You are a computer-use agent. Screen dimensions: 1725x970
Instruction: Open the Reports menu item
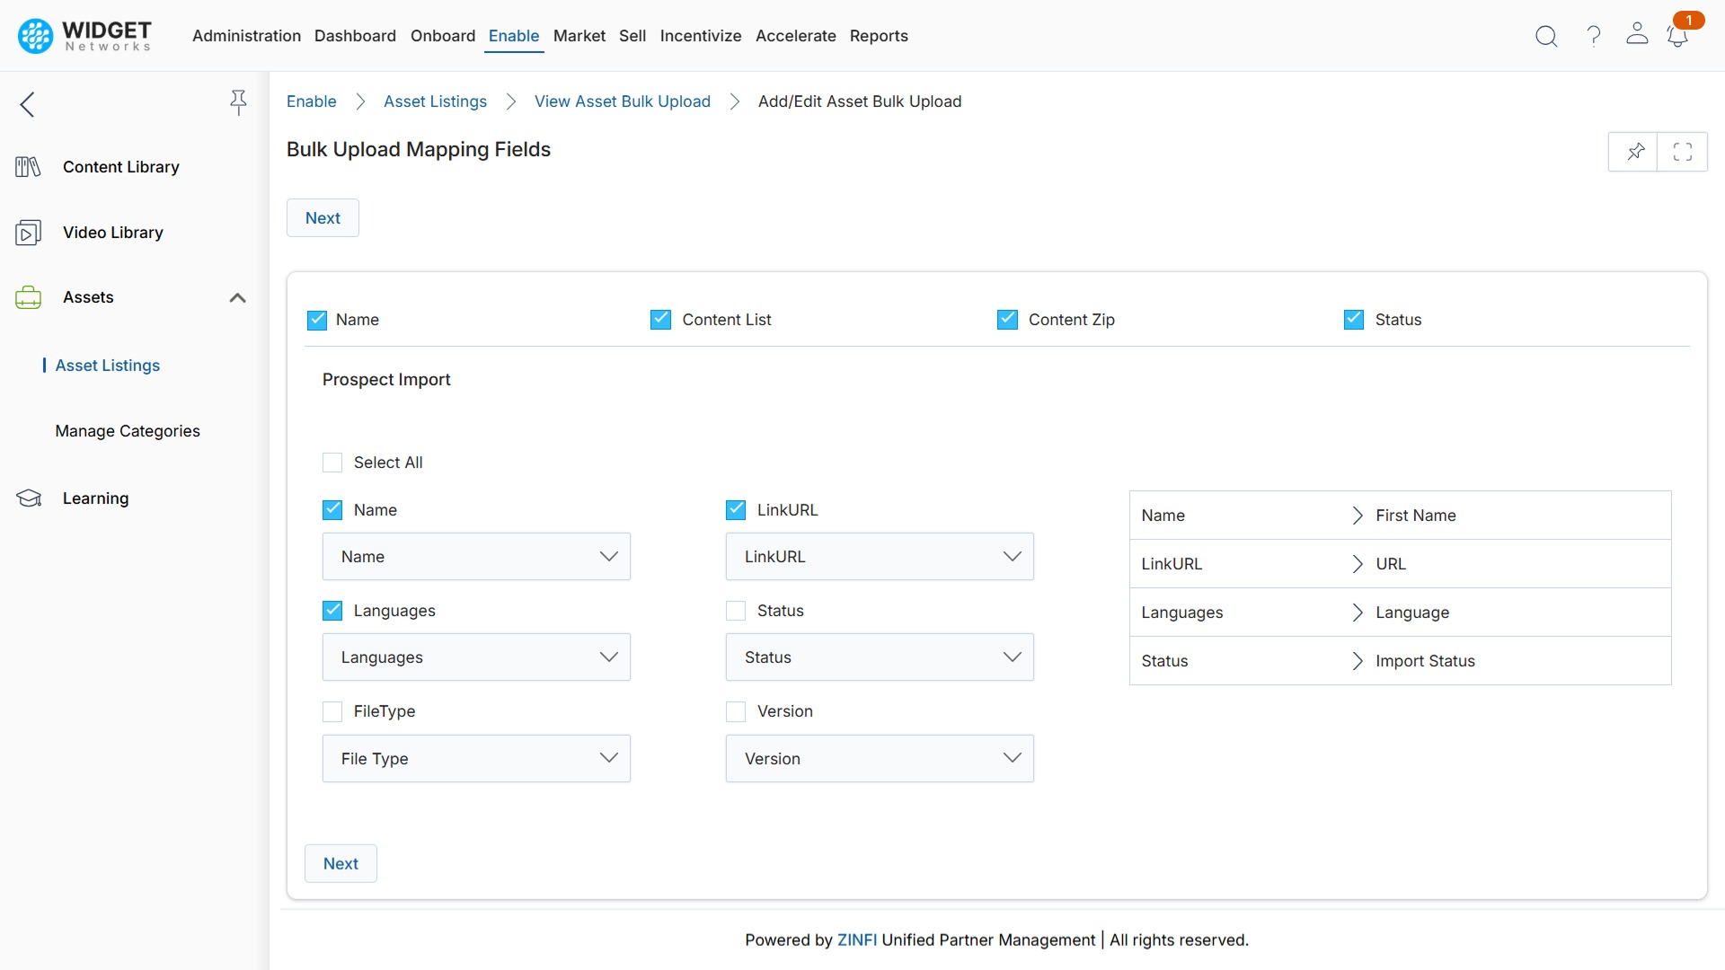(879, 36)
